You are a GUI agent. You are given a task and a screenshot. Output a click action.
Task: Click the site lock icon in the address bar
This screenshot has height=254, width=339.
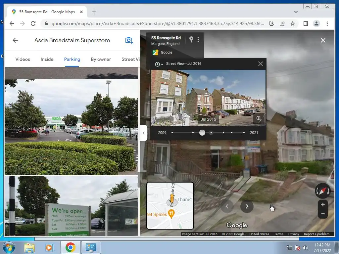pos(46,23)
